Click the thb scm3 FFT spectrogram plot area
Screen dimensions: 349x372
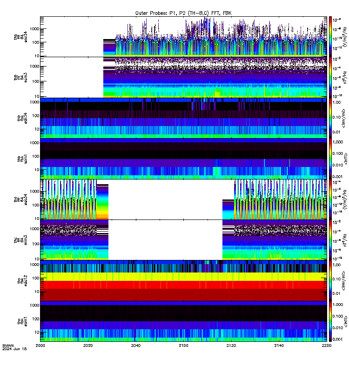(x=183, y=78)
